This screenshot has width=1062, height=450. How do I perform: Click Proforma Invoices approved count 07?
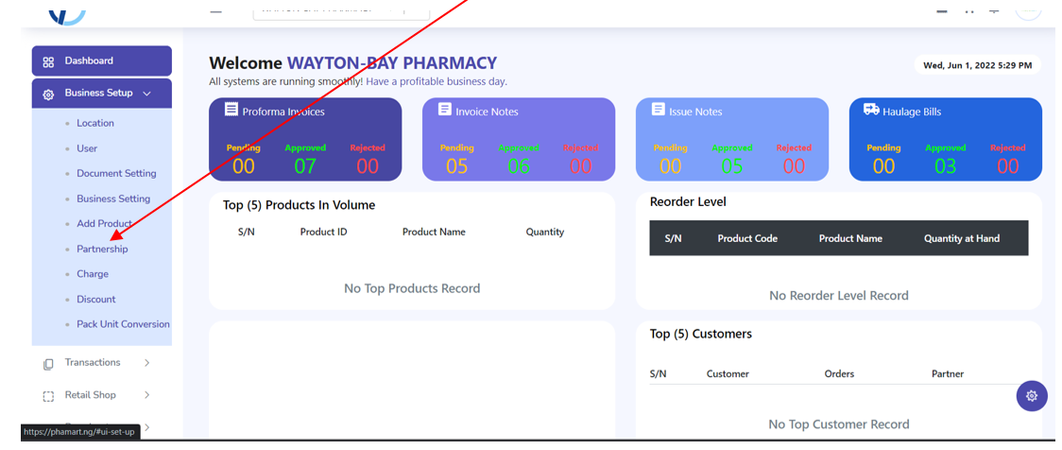(305, 166)
